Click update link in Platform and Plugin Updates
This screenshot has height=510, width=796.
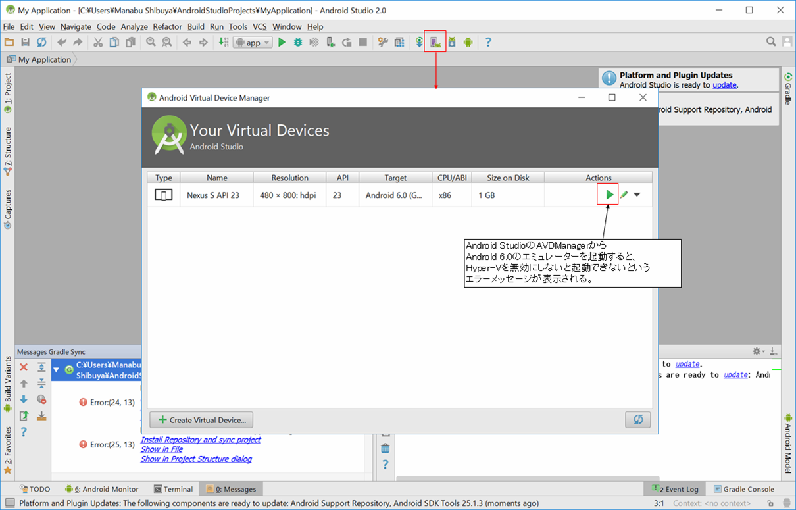click(724, 85)
